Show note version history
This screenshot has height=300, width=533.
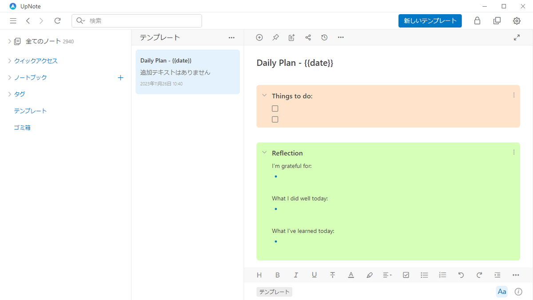pos(324,38)
